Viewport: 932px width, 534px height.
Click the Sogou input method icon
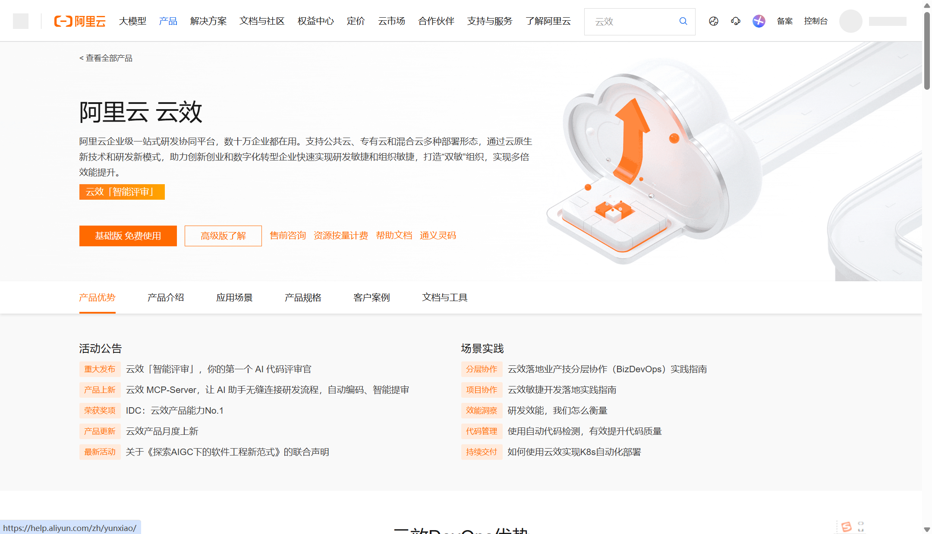[x=847, y=527]
